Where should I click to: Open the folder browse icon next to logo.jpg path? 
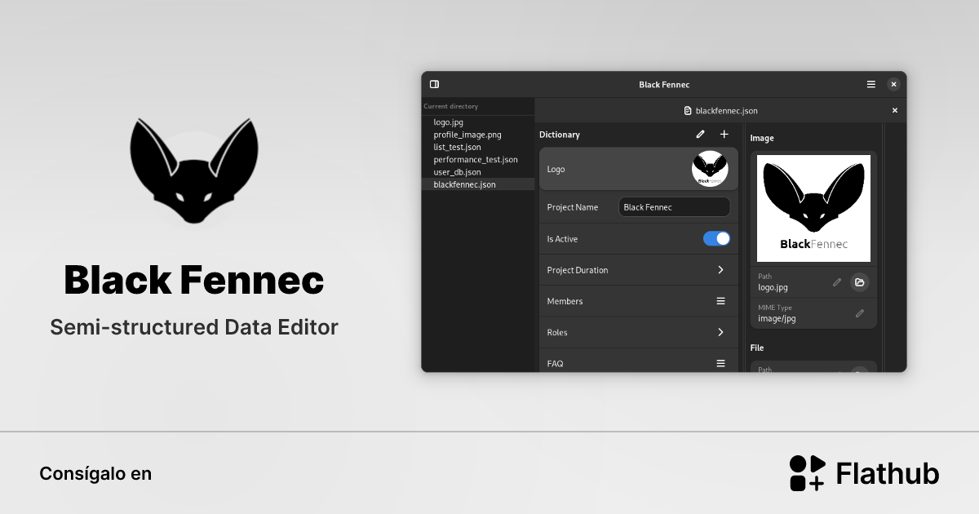[x=860, y=281]
